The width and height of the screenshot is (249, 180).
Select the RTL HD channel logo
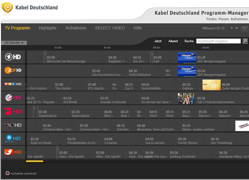tap(13, 84)
